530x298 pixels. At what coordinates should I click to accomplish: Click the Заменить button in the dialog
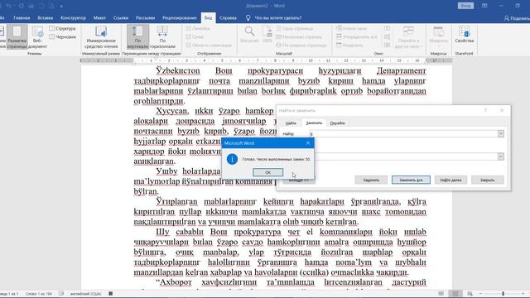pyautogui.click(x=371, y=180)
